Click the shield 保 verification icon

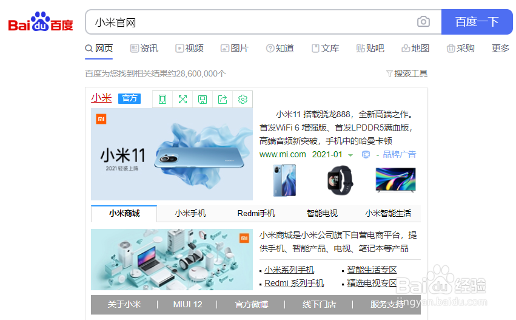click(366, 155)
